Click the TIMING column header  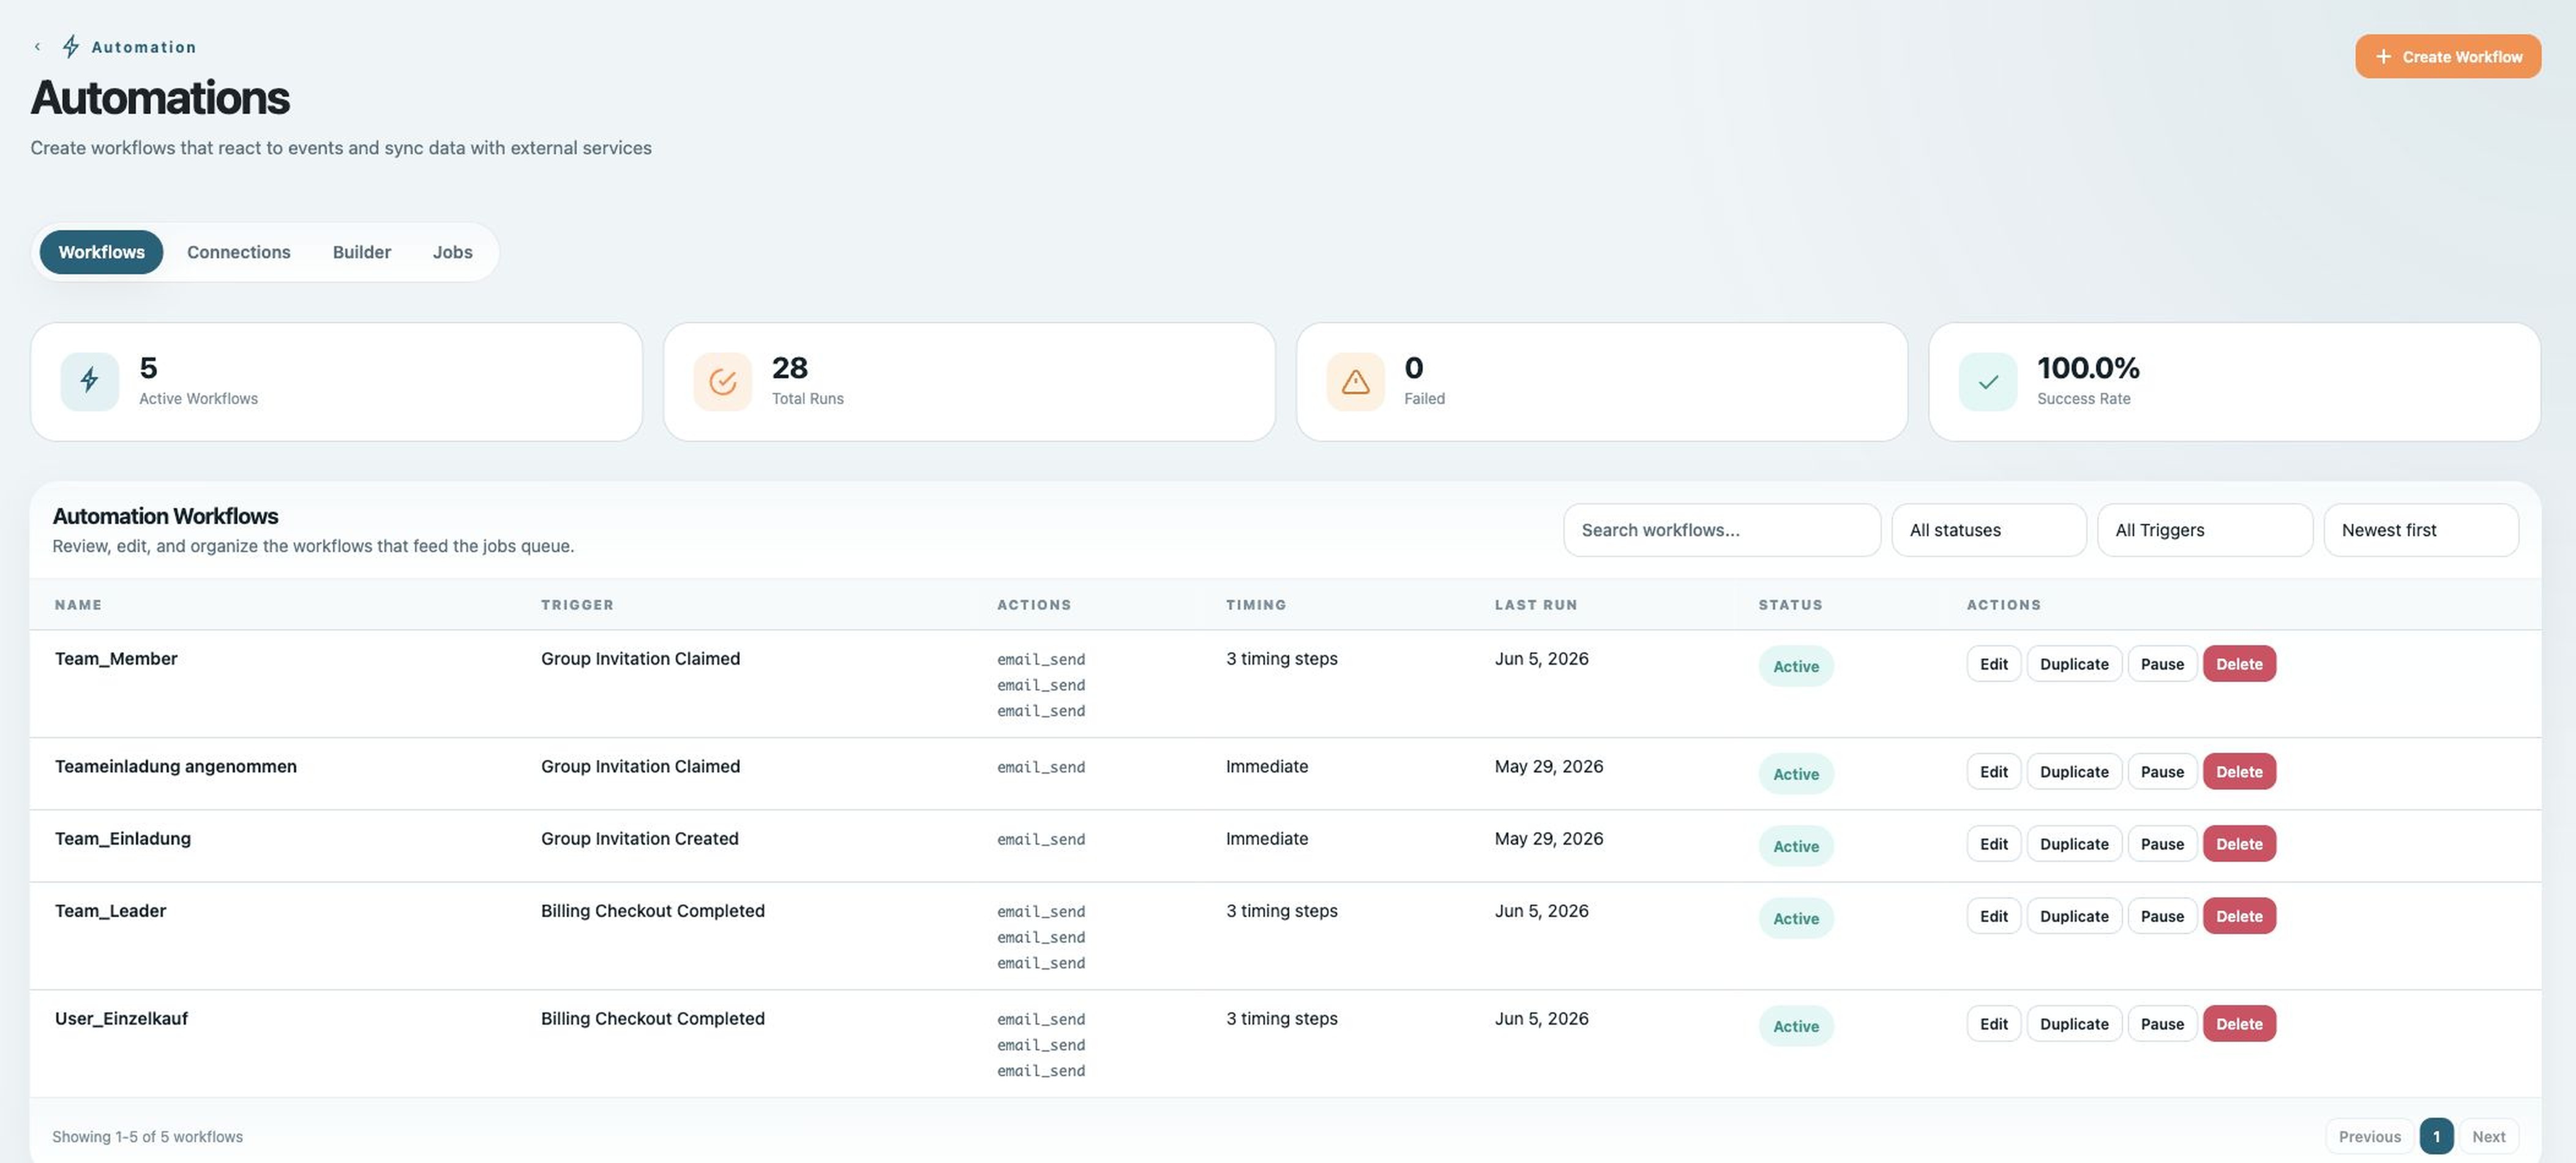[x=1256, y=605]
